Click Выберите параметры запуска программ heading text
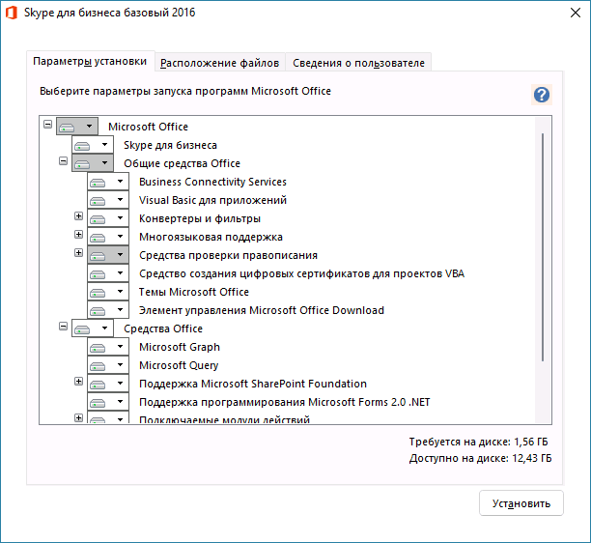The height and width of the screenshot is (543, 591). pos(185,91)
